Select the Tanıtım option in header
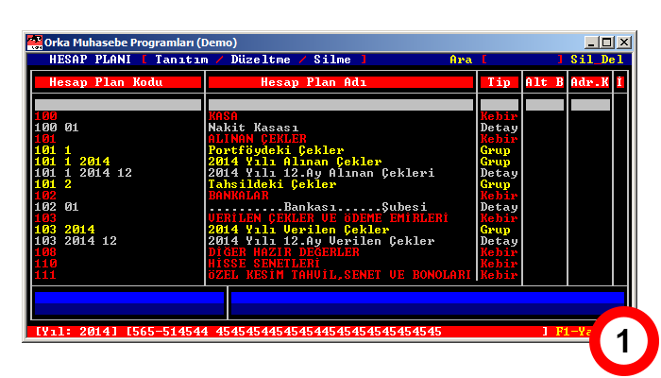The height and width of the screenshot is (378, 661). [x=181, y=60]
